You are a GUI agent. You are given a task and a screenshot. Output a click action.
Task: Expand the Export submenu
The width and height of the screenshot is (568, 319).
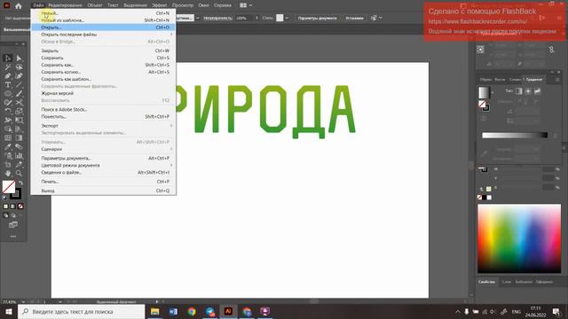click(x=103, y=126)
